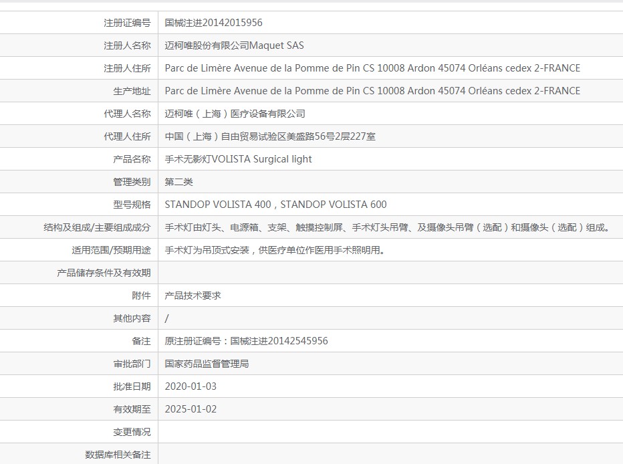This screenshot has height=464, width=623.
Task: Open the 产品技术要求 attachment
Action: tap(193, 296)
